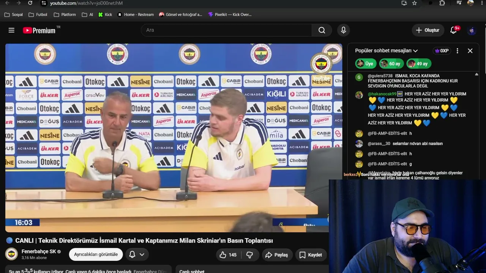Open the Sosyal bookmark folder
The width and height of the screenshot is (486, 273).
pyautogui.click(x=14, y=15)
